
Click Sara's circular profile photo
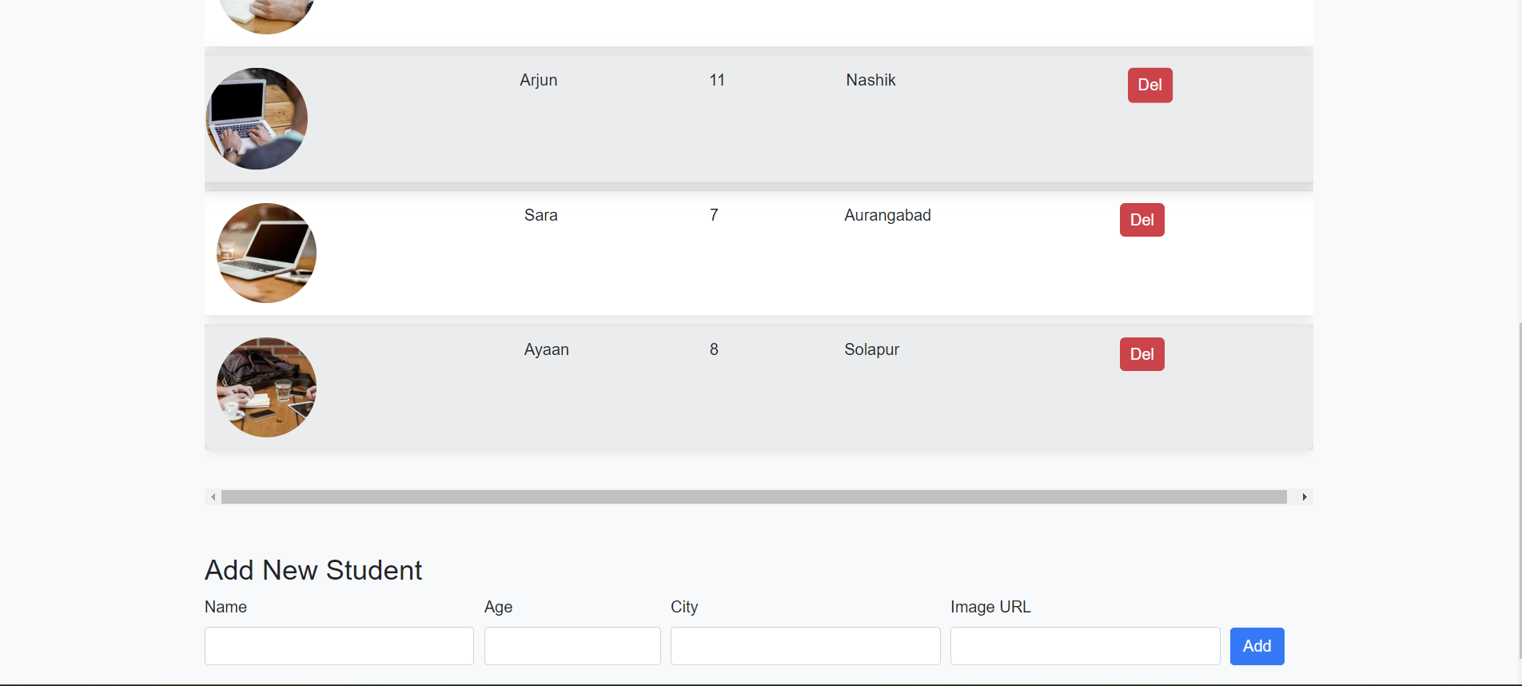tap(266, 253)
